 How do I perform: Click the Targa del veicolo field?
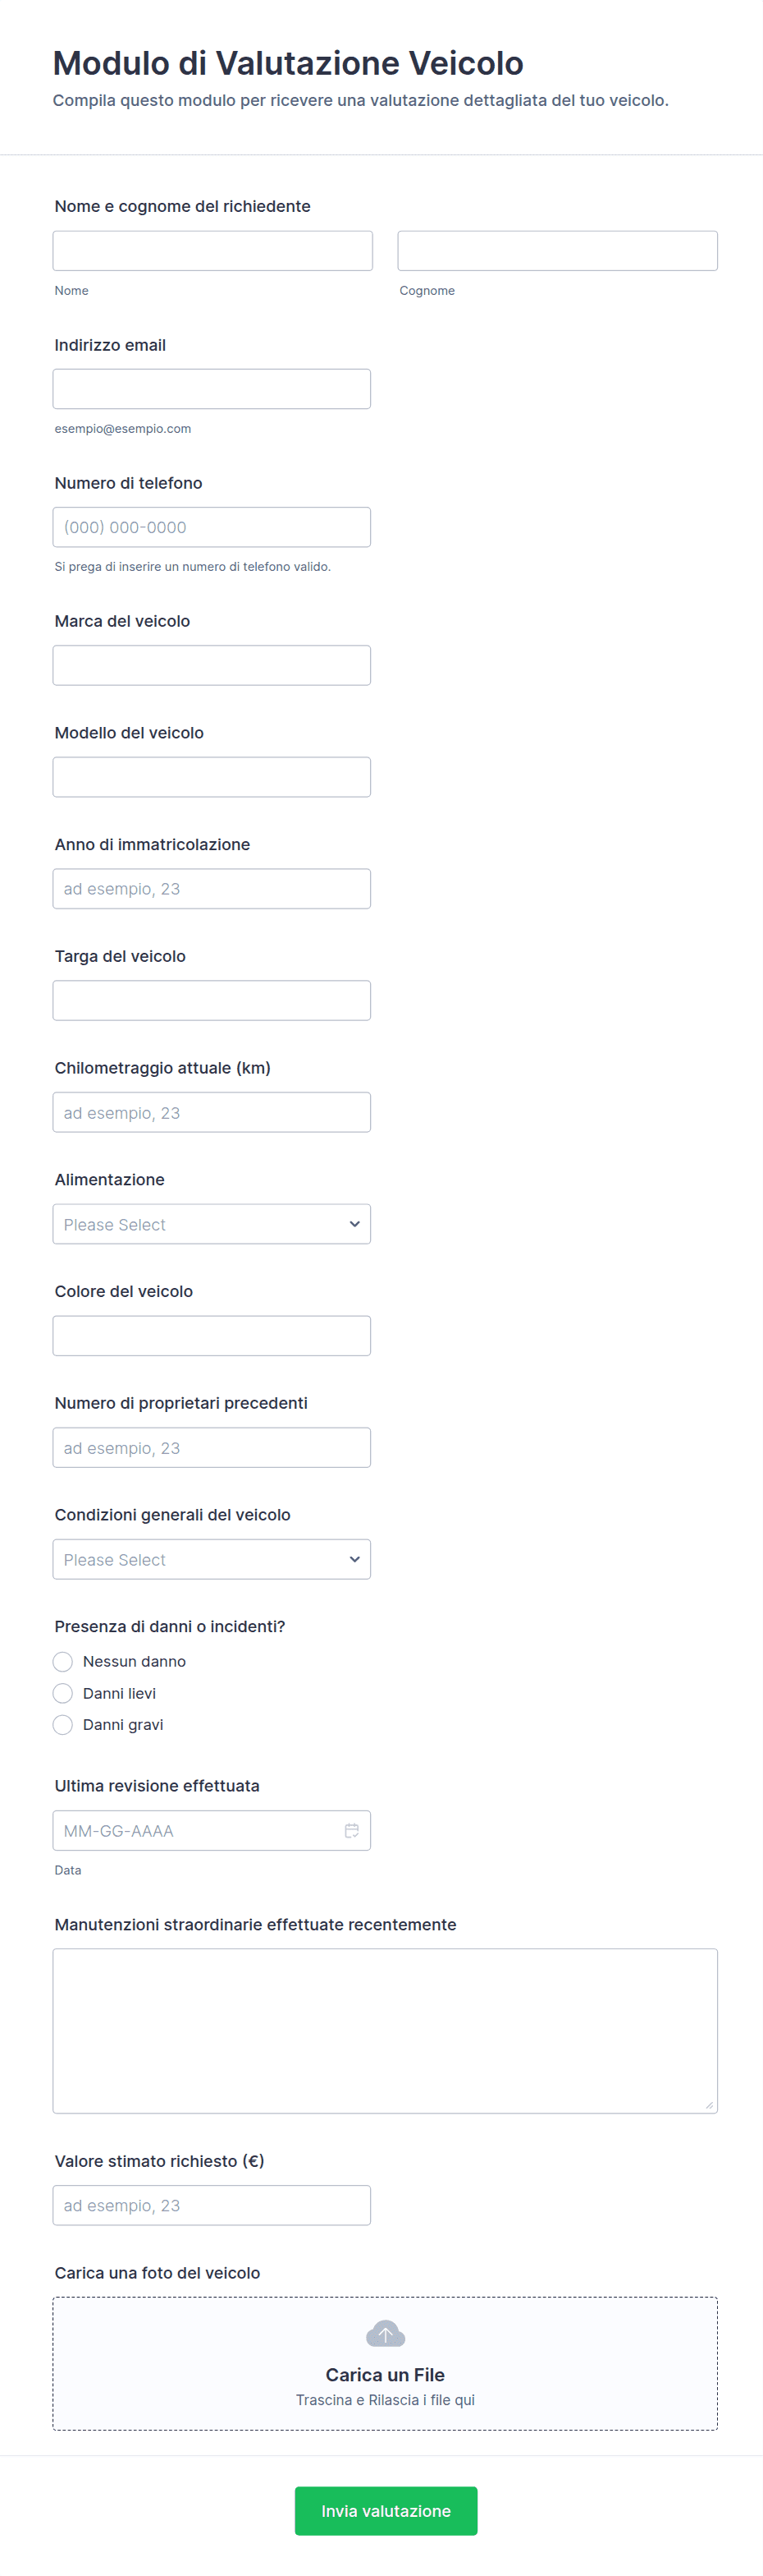[212, 1000]
